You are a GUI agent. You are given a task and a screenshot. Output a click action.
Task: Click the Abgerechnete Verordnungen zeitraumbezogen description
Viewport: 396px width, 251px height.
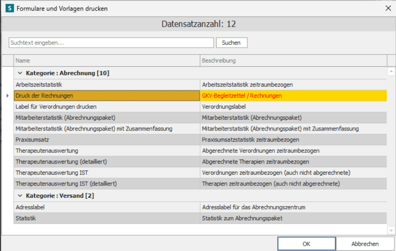(293, 151)
